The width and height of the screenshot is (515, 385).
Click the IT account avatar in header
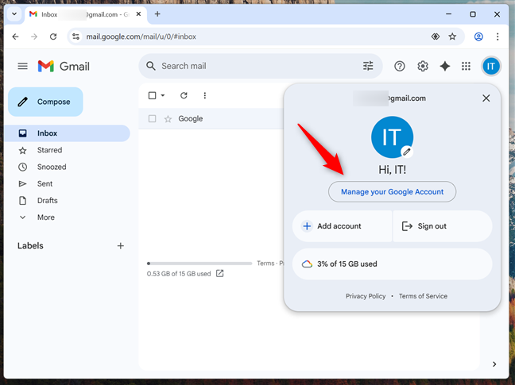click(490, 66)
